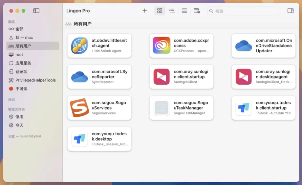Click the Lingon Pro window title

tap(78, 11)
